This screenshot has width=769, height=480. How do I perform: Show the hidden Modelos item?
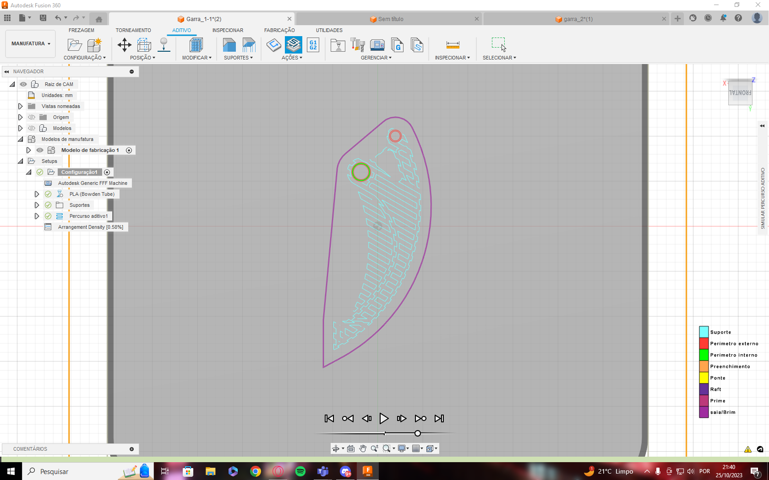click(32, 128)
